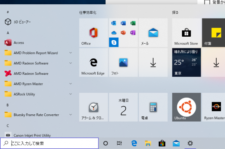
Task: Toggle the 背景 checkbox in the window behind
Action: click(207, 2)
